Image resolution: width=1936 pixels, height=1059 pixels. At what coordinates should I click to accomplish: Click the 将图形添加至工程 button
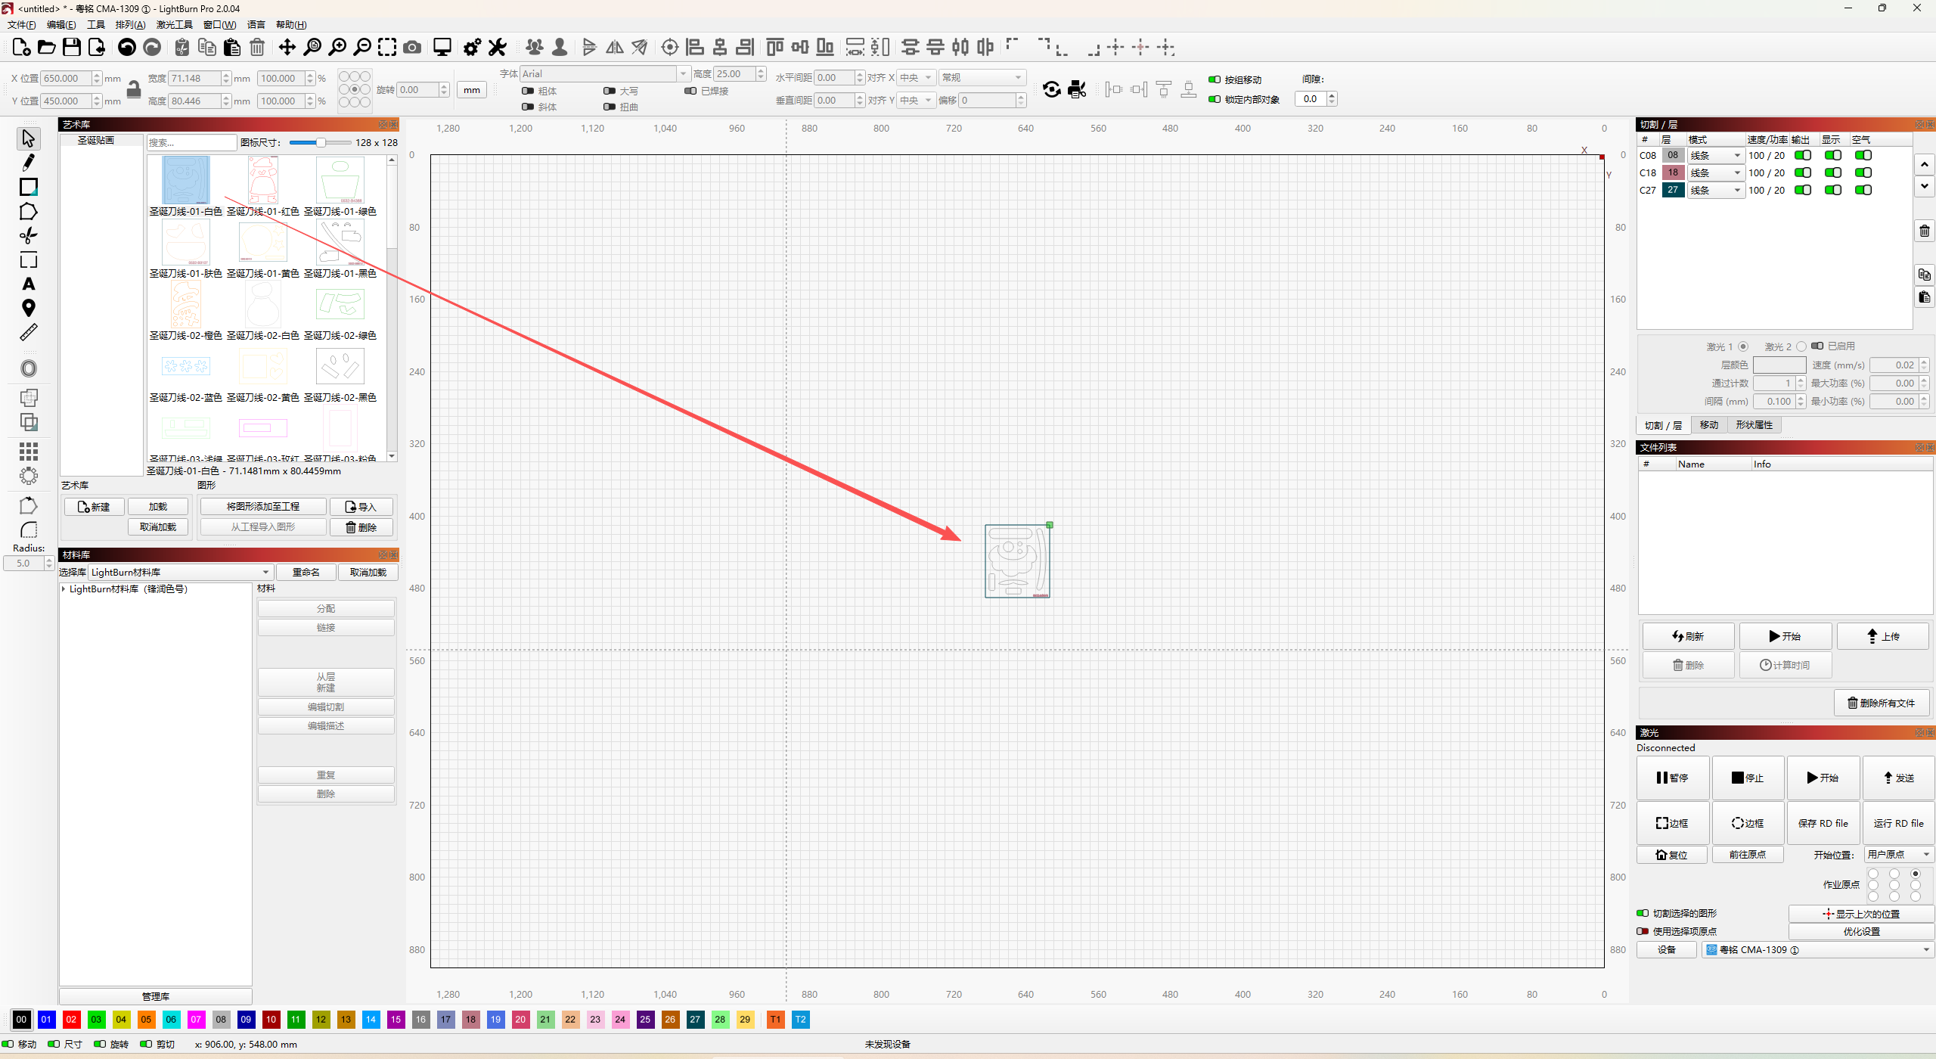(x=263, y=507)
